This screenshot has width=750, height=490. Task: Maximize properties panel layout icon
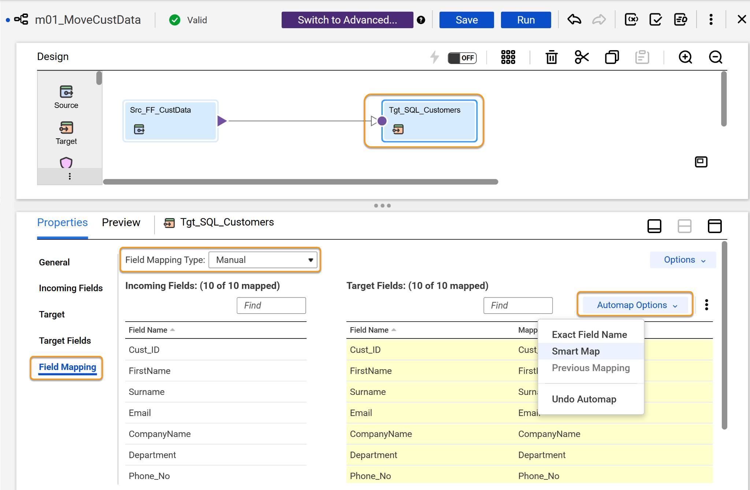coord(714,226)
